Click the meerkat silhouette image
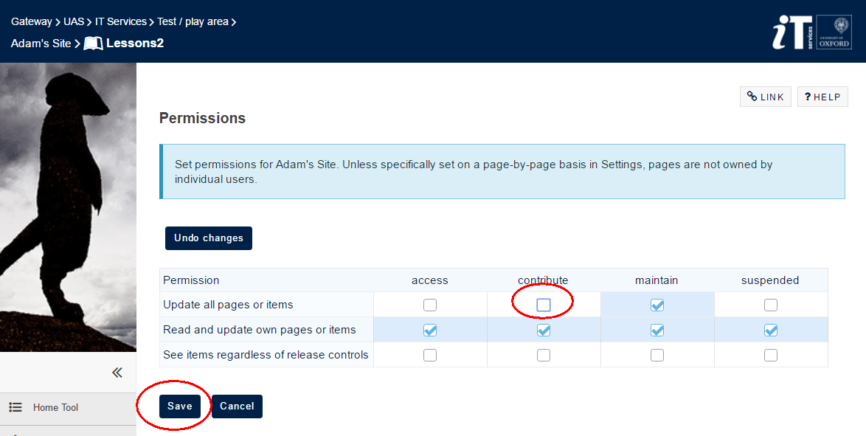 [x=68, y=207]
